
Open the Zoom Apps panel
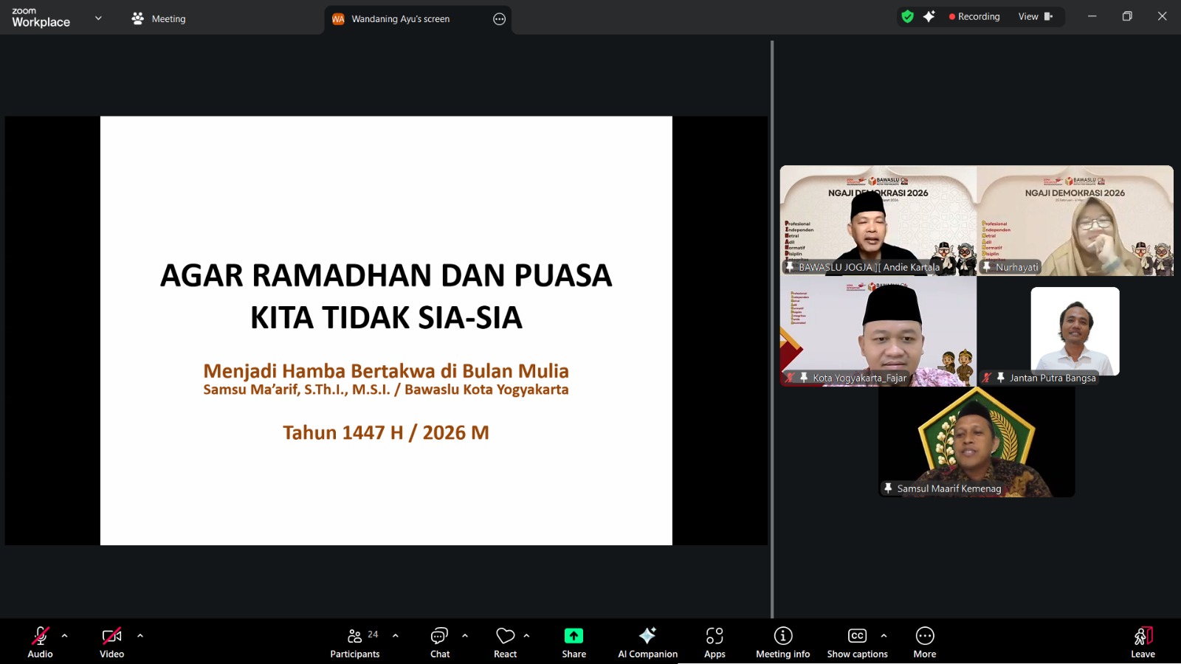[x=714, y=640]
